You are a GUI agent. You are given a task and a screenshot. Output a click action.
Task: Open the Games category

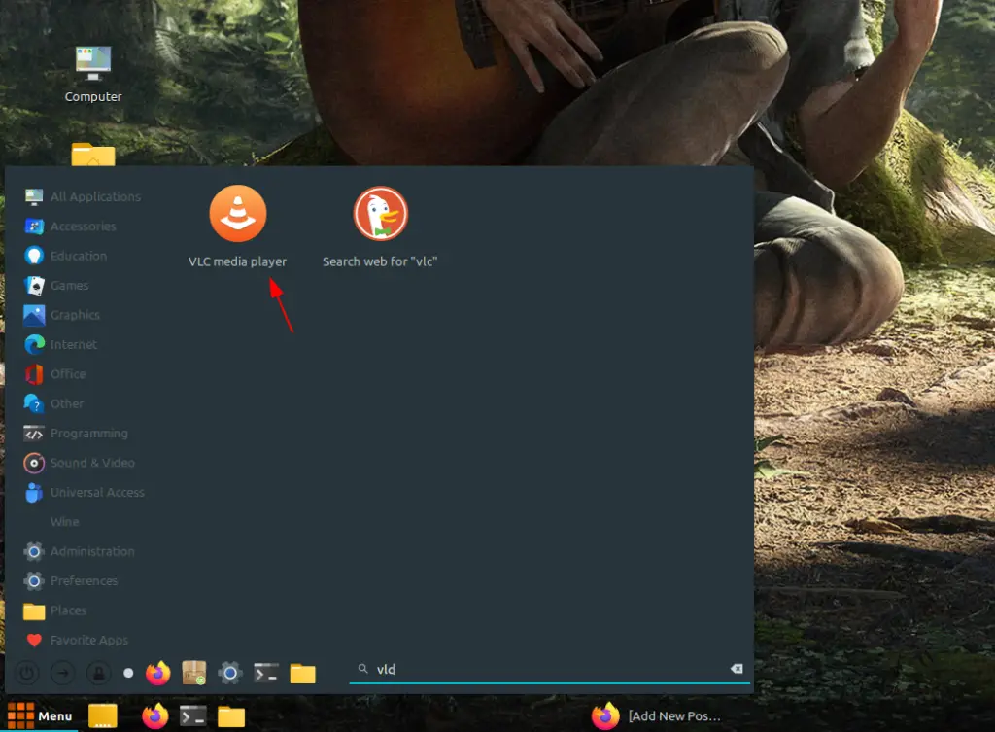[x=56, y=286]
